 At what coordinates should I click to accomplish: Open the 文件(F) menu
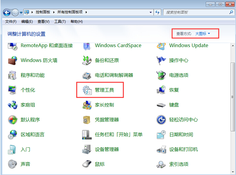[x=11, y=22]
